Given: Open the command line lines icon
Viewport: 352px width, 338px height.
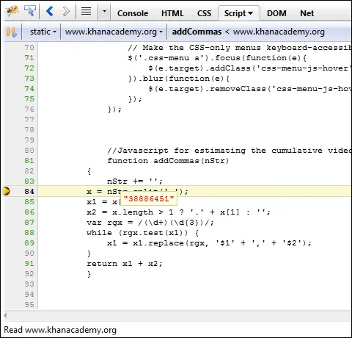Looking at the screenshot, I should 86,11.
